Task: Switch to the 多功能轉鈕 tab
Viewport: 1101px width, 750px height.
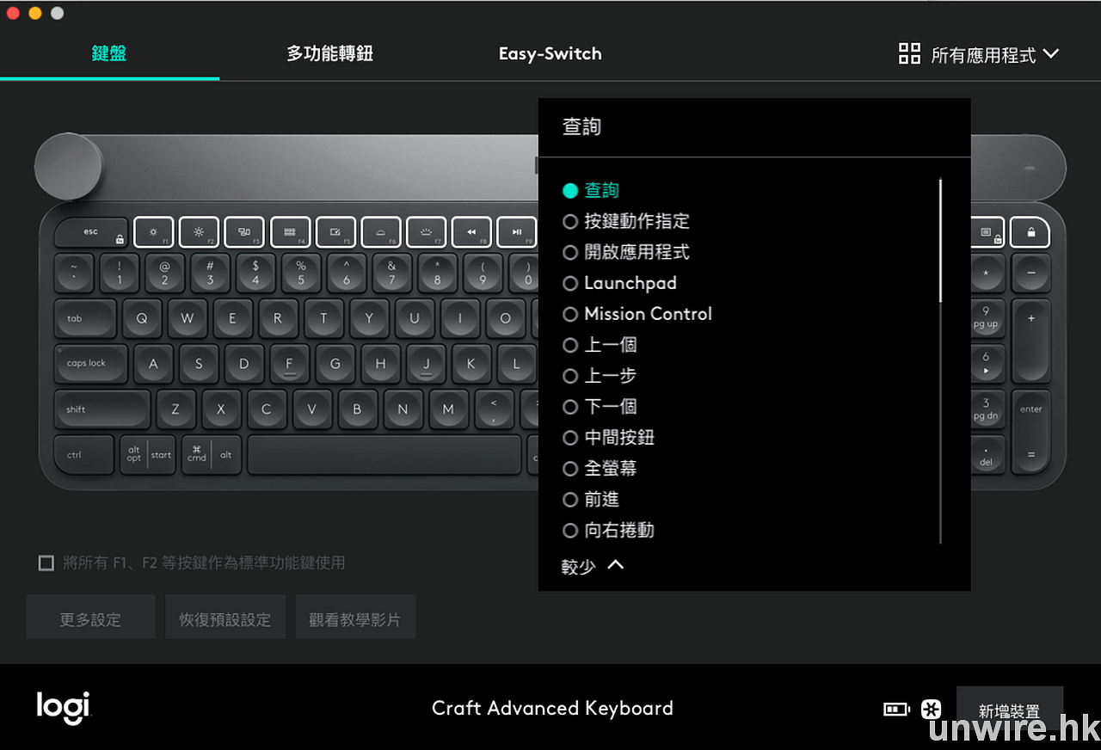Action: click(x=329, y=54)
